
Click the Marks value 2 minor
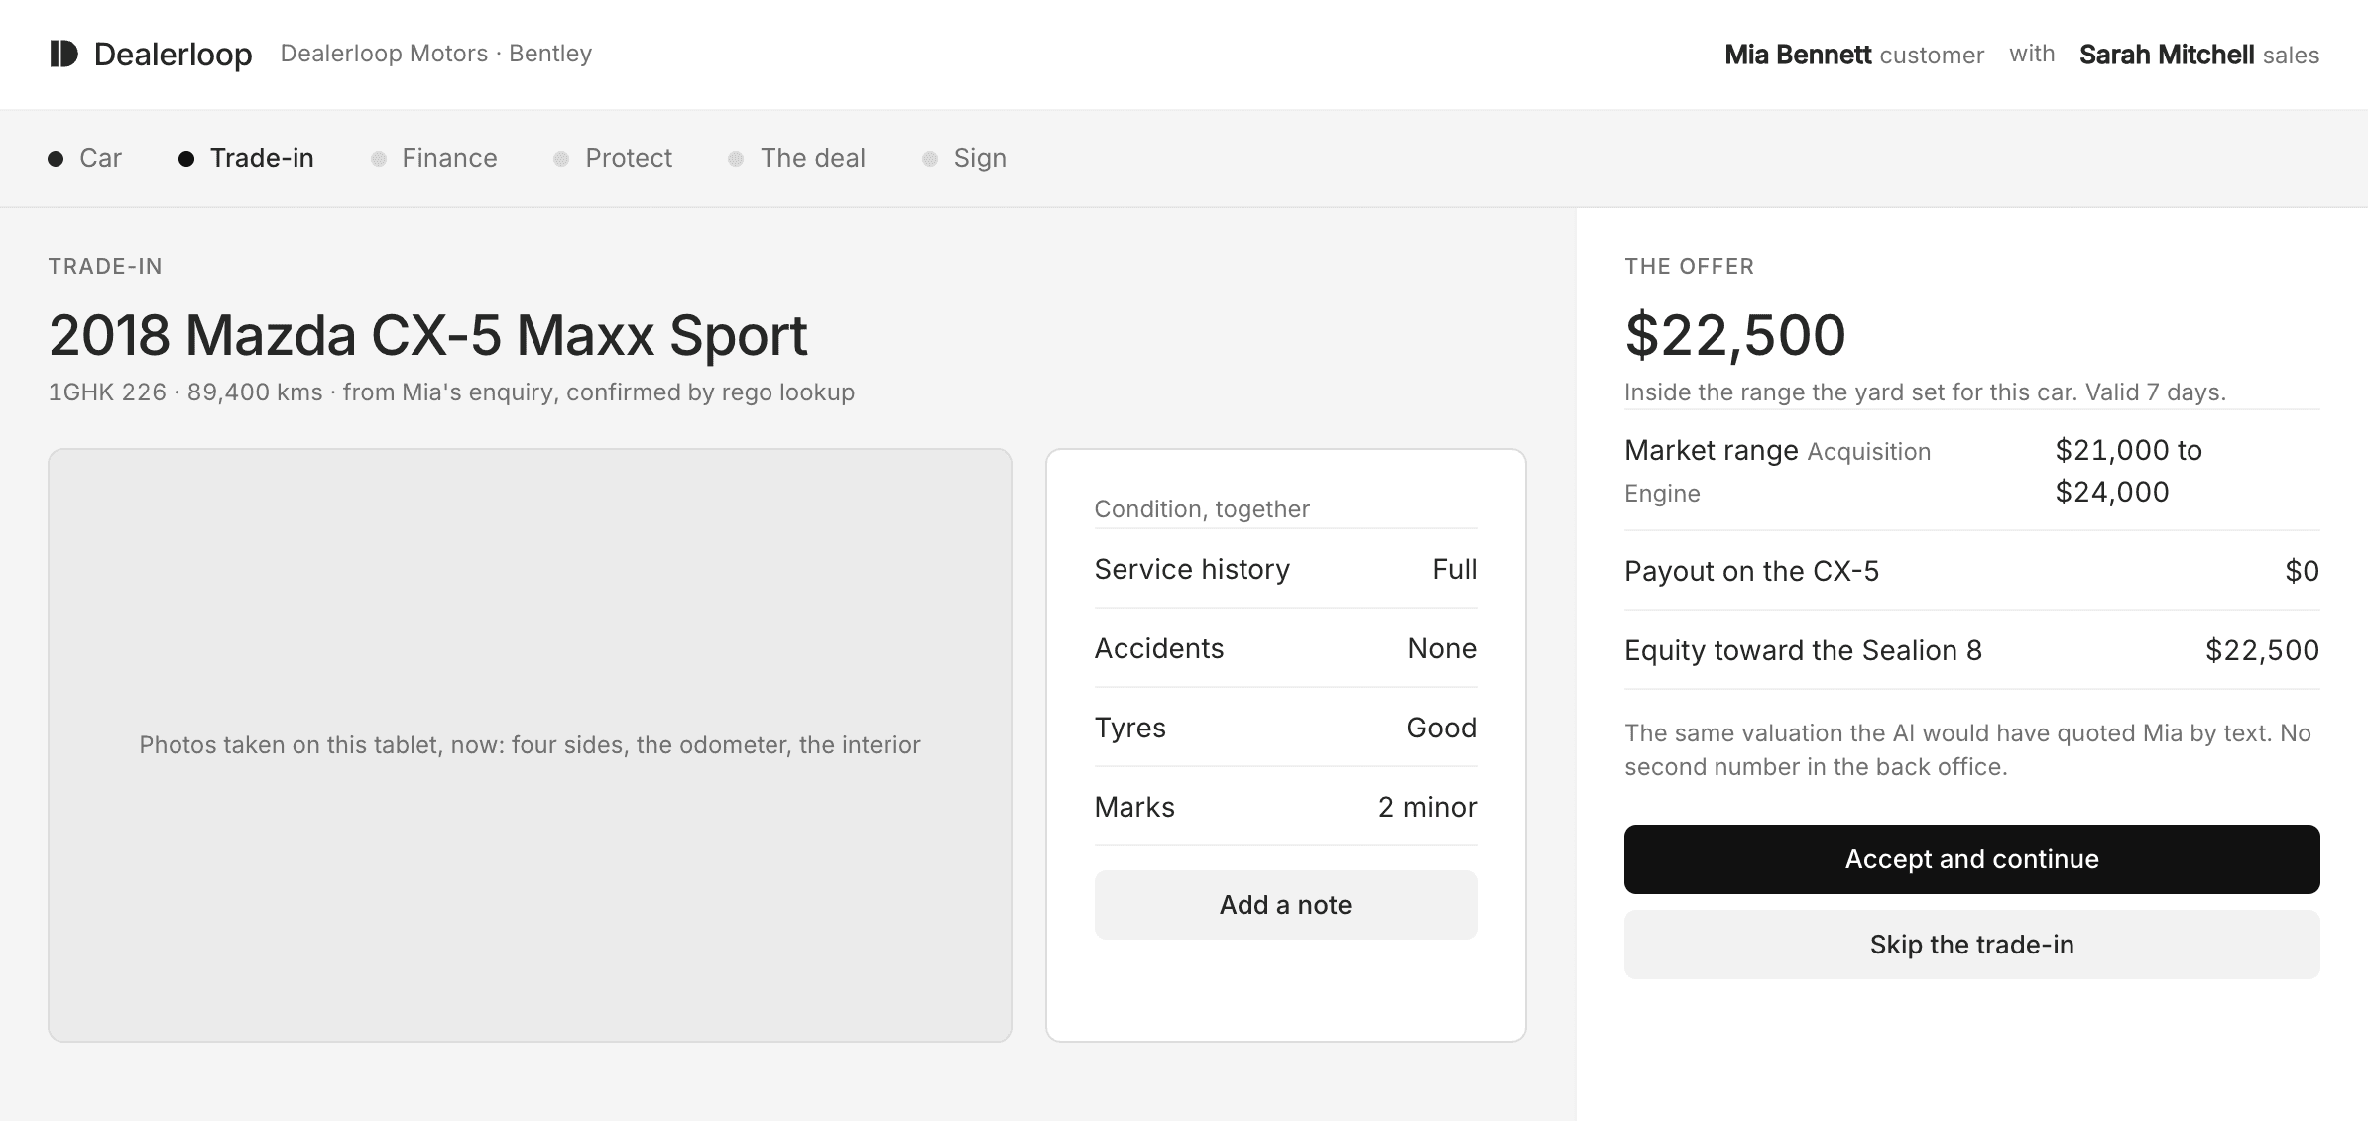pyautogui.click(x=1427, y=807)
